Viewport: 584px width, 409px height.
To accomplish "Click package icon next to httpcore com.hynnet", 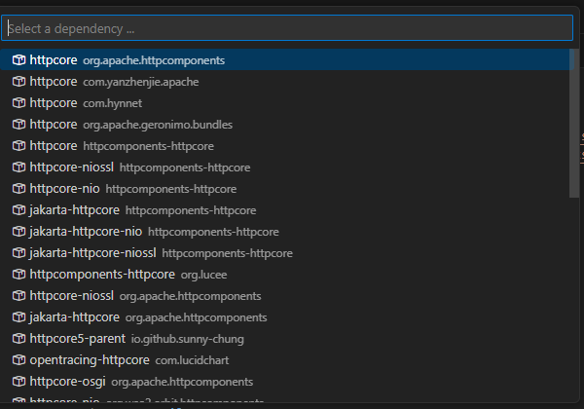I will pyautogui.click(x=18, y=103).
